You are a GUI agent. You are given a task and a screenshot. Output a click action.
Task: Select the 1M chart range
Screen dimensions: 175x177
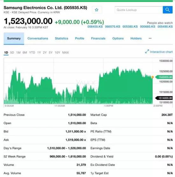point(18,52)
